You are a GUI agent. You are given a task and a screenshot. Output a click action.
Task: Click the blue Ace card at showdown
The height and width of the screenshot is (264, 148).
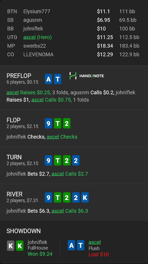pyautogui.click(x=71, y=245)
